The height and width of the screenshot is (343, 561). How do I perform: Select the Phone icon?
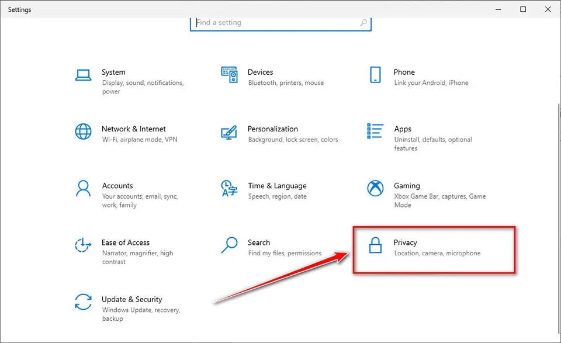(x=375, y=75)
